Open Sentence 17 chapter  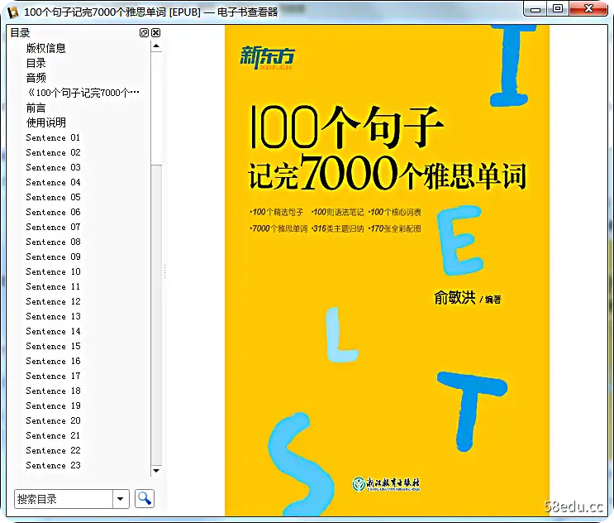pyautogui.click(x=53, y=376)
